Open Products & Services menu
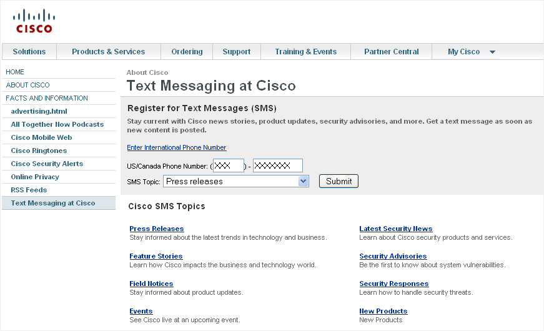 pyautogui.click(x=108, y=52)
